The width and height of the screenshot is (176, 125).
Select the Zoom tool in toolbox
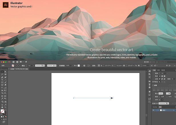[x=5, y=107]
